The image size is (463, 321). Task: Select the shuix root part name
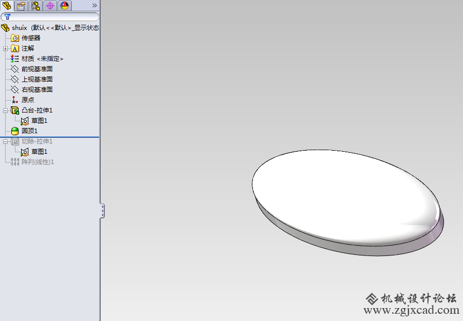coord(20,28)
